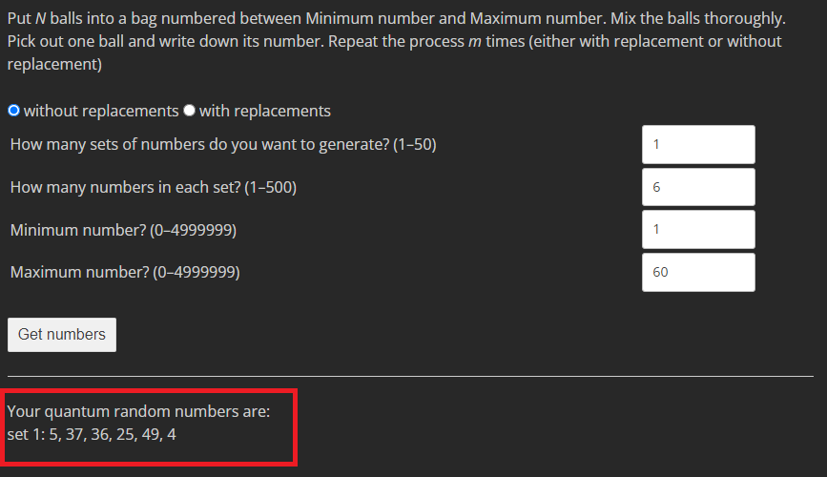Focus the number of sets input field

pyautogui.click(x=698, y=145)
